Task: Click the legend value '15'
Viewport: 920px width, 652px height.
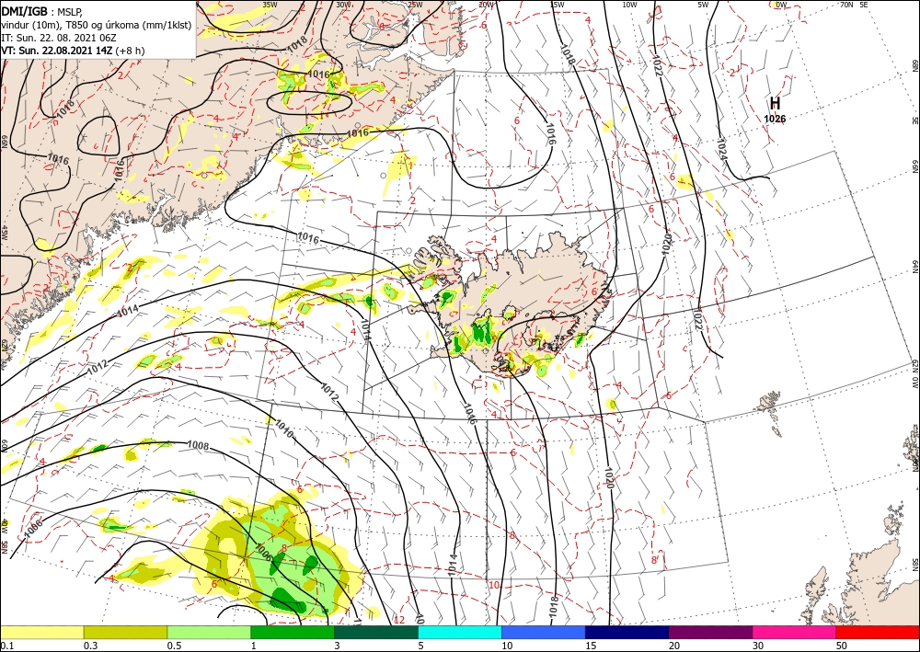Action: (x=591, y=646)
